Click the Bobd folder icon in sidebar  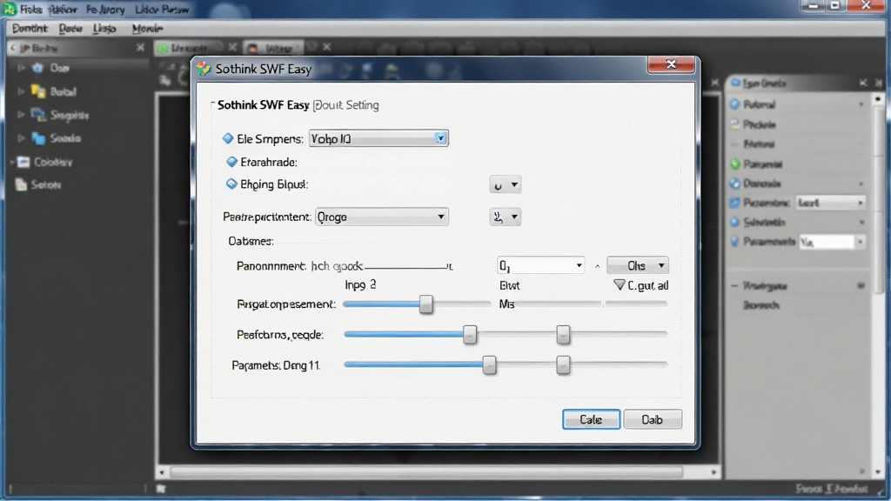coord(38,91)
